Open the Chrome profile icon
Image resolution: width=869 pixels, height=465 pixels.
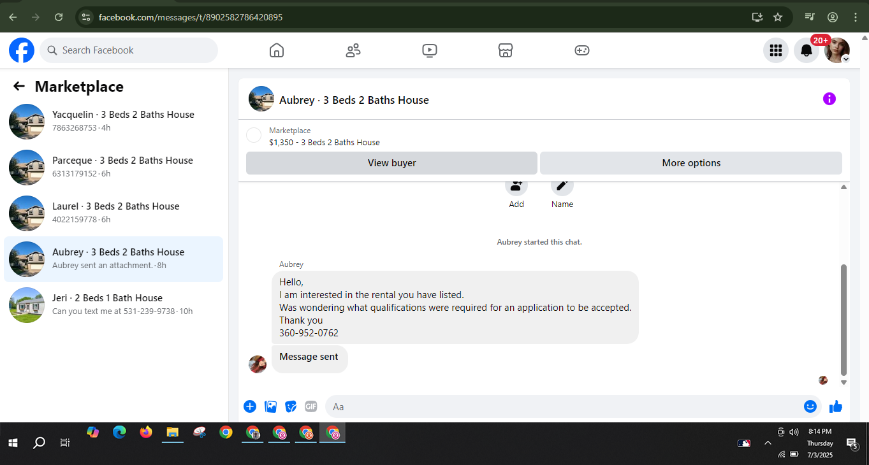(833, 17)
